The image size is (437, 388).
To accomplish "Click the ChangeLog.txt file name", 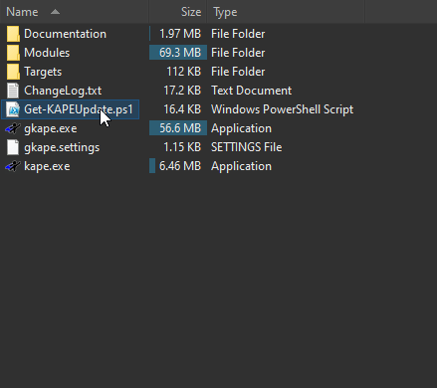I will (x=63, y=91).
